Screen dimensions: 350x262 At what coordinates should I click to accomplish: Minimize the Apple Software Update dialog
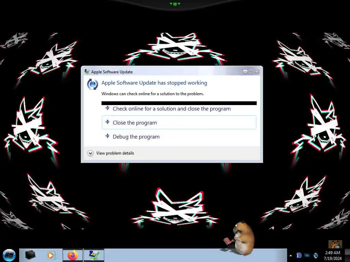tap(245, 72)
